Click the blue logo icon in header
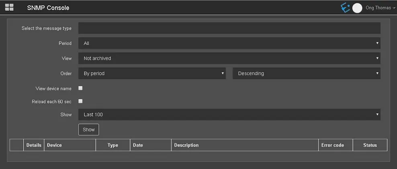 tap(345, 8)
